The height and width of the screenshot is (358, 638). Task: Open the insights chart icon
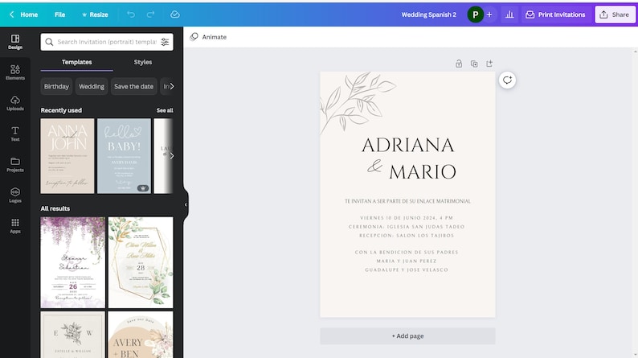[509, 14]
